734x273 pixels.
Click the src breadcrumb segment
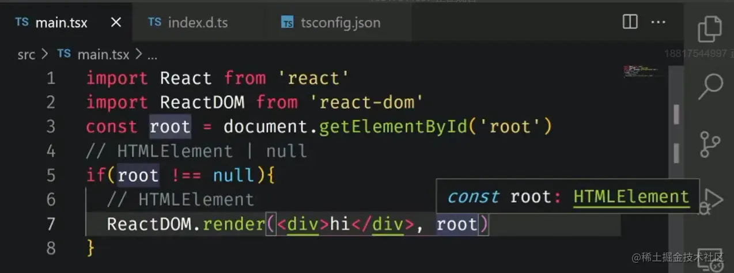[26, 55]
